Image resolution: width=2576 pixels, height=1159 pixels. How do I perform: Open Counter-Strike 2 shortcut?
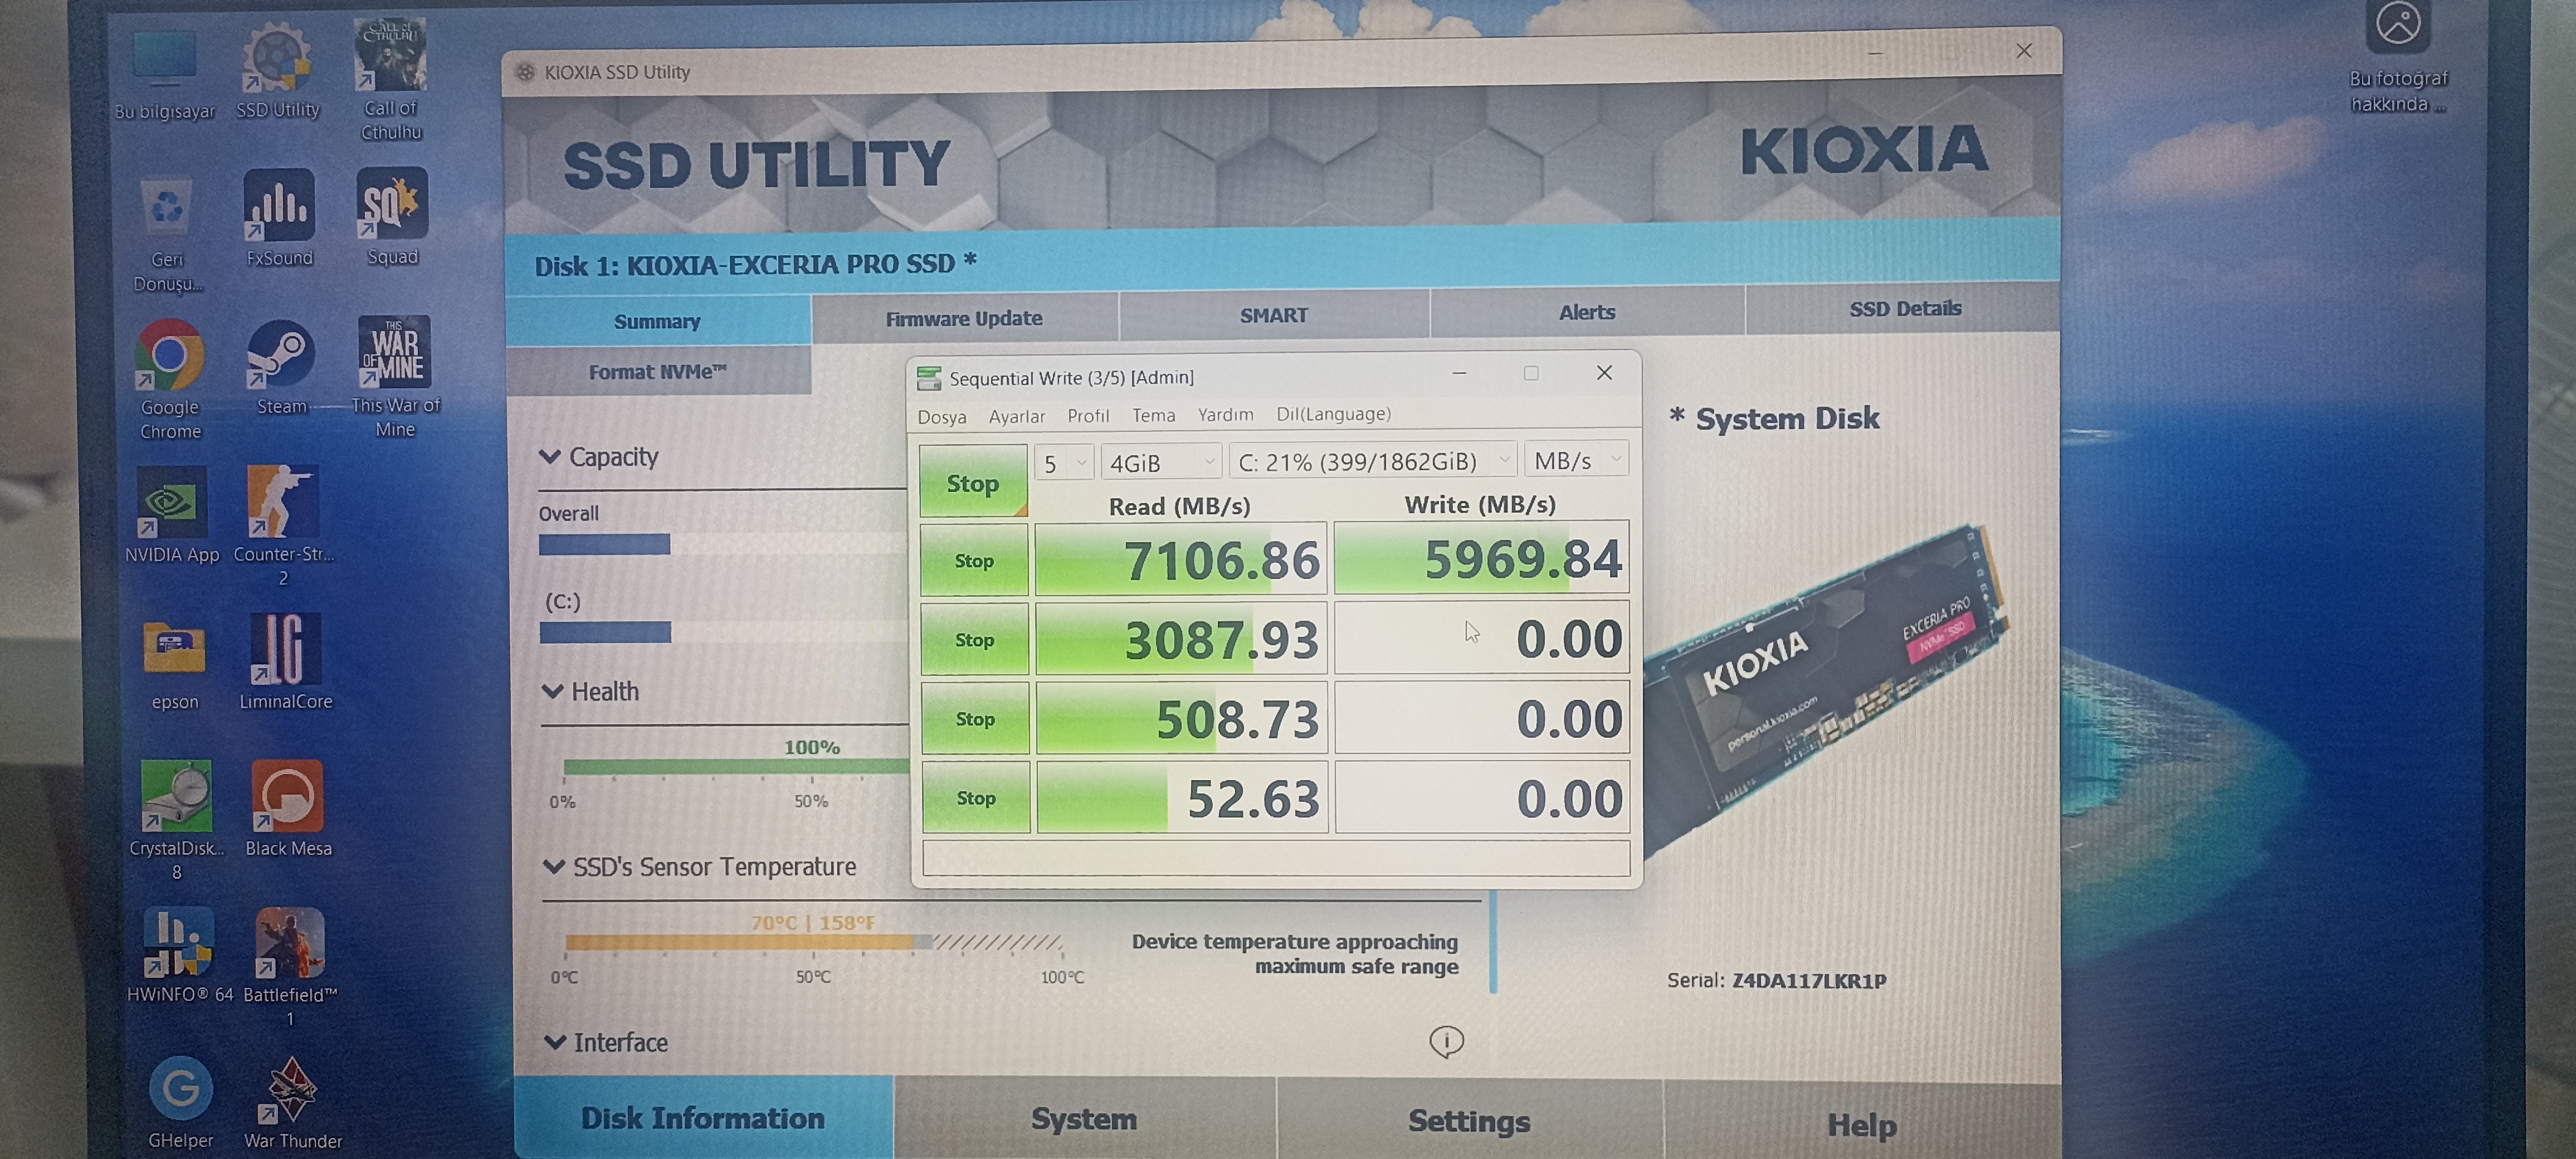coord(283,524)
